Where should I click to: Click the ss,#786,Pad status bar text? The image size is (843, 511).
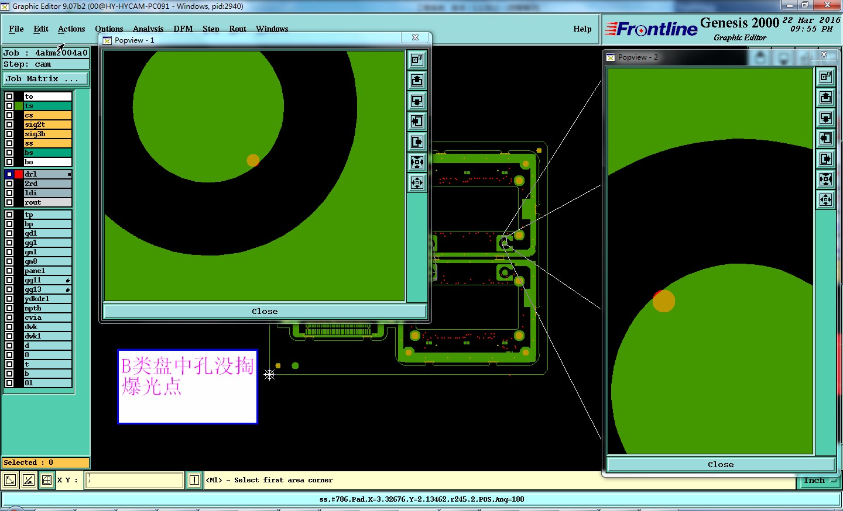pyautogui.click(x=421, y=499)
